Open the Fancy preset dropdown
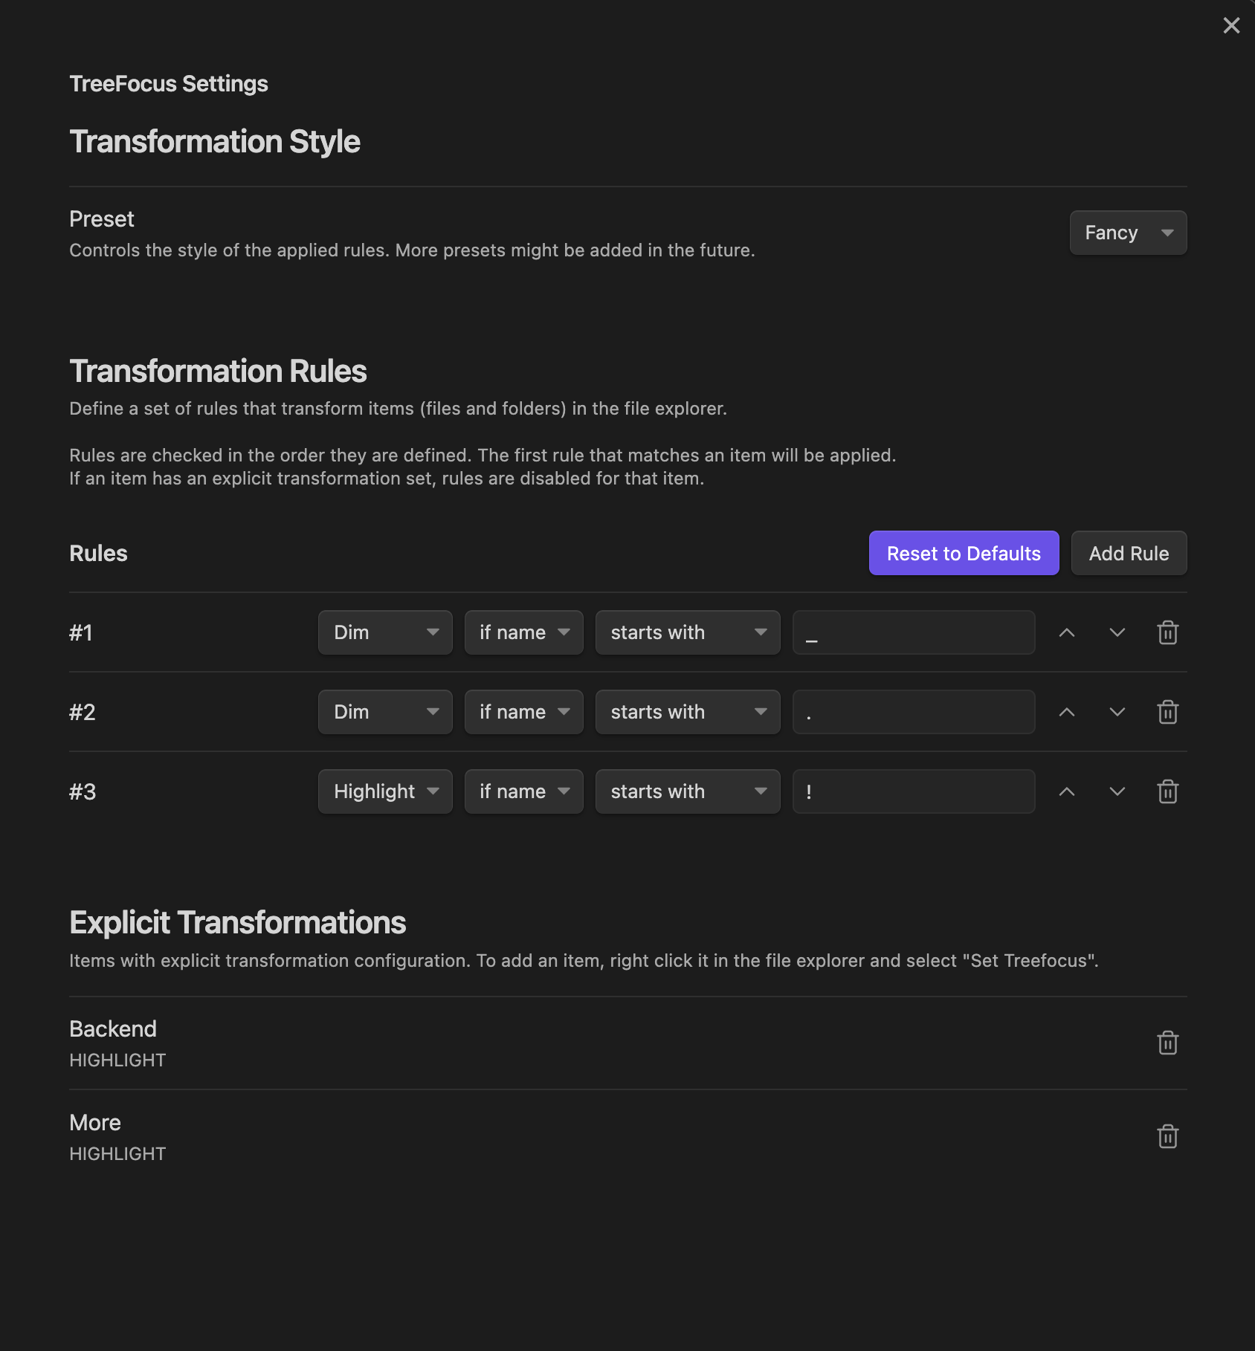1255x1351 pixels. [1128, 233]
